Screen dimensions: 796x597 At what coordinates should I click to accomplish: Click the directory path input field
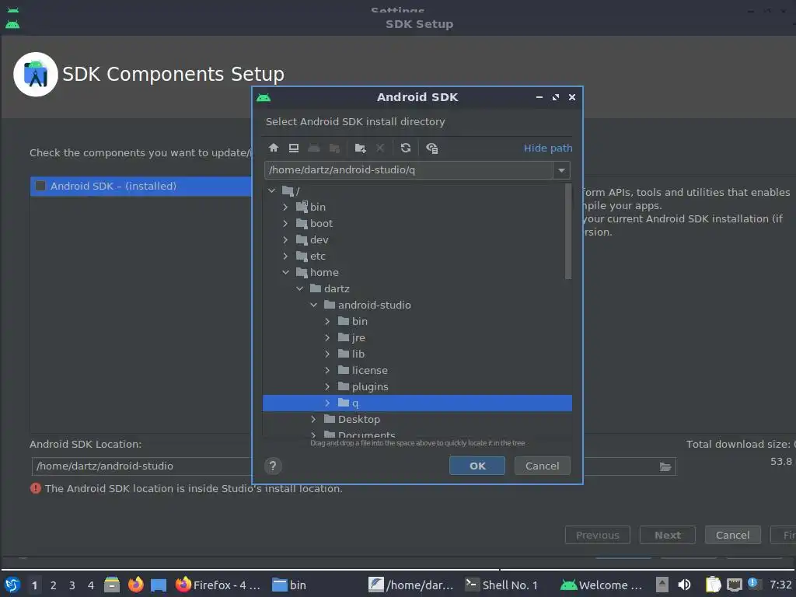pos(409,170)
